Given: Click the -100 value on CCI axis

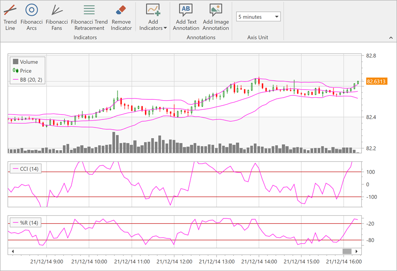Looking at the screenshot, I should pos(372,197).
